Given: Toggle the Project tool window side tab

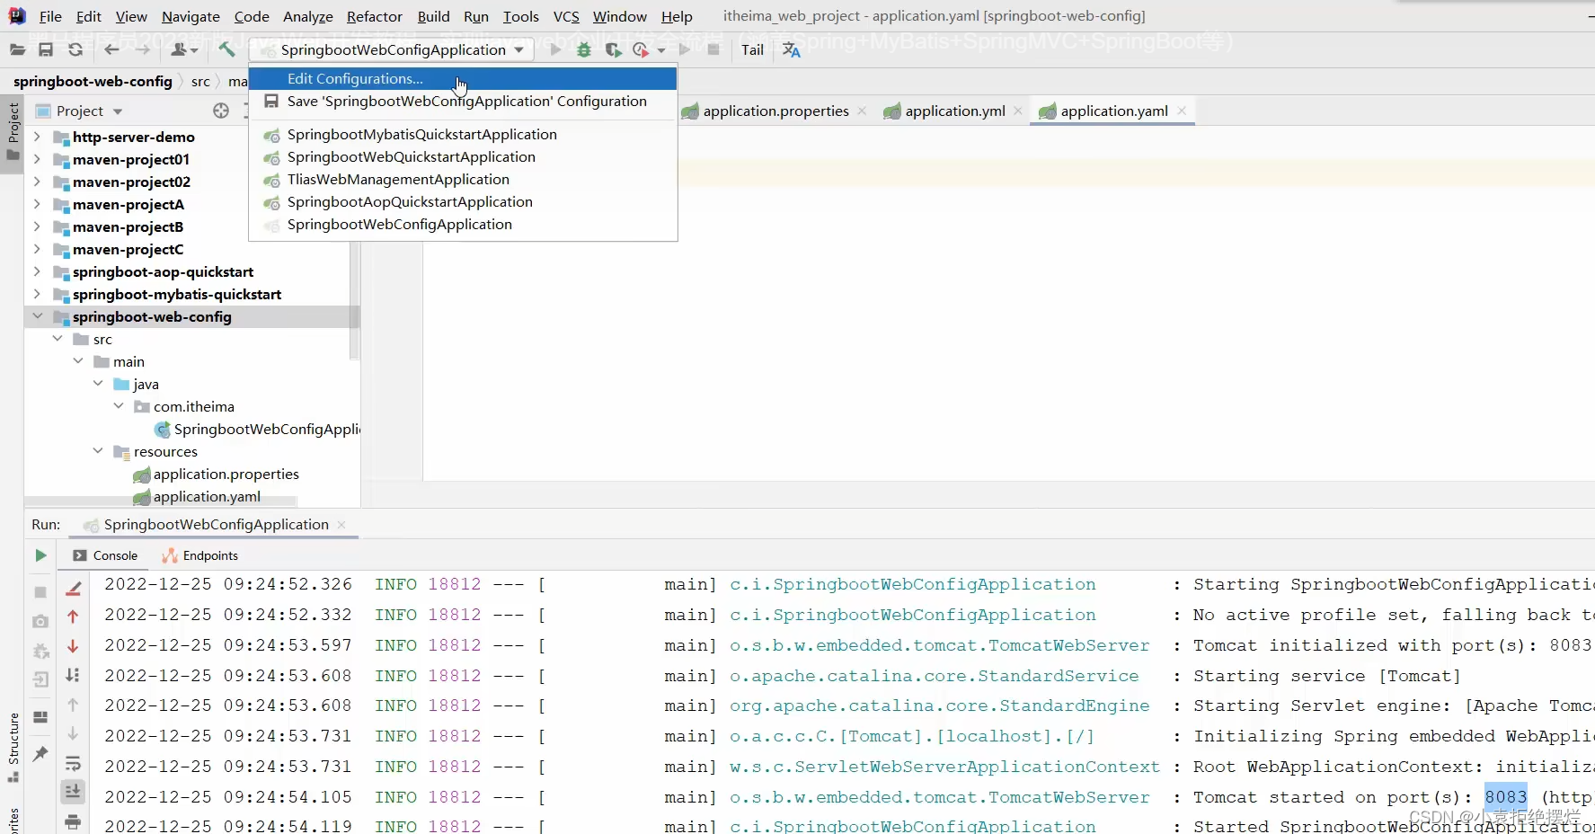Looking at the screenshot, I should point(13,133).
